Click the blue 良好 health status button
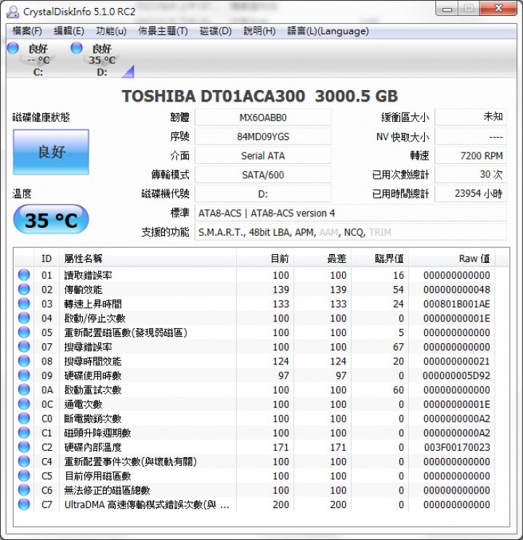This screenshot has width=523, height=540. [x=51, y=152]
